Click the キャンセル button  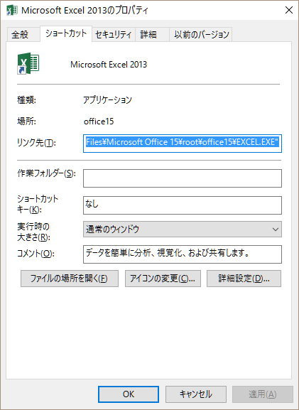196,394
